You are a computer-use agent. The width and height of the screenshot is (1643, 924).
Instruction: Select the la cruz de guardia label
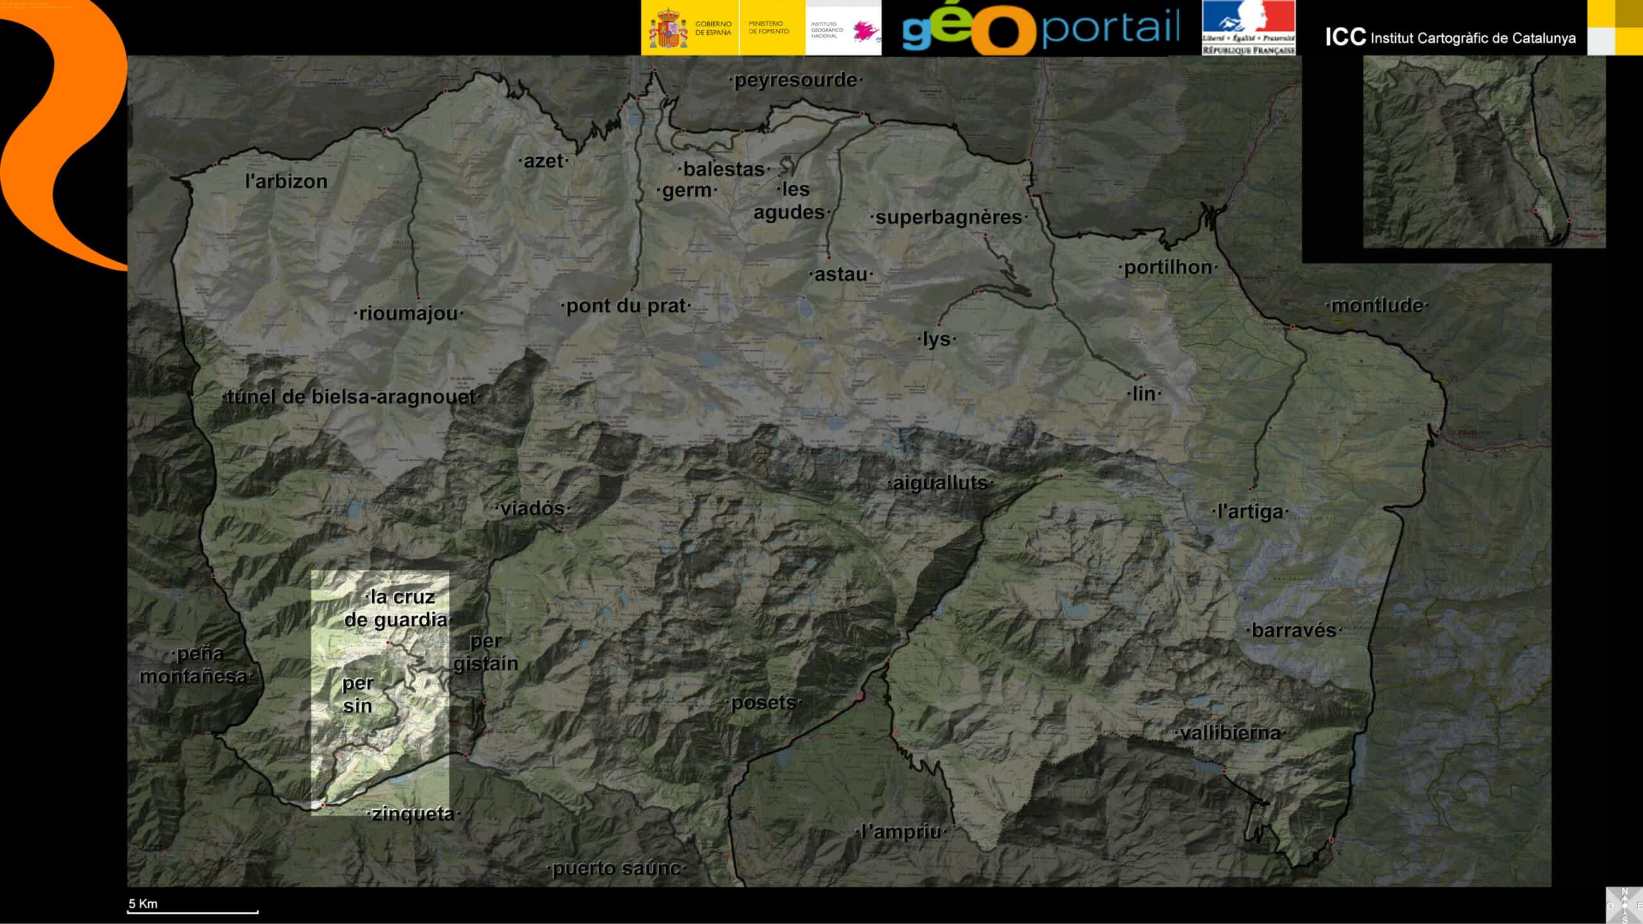pos(397,608)
